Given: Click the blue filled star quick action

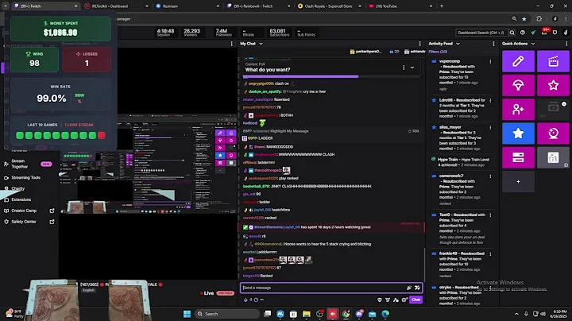Looking at the screenshot, I should pyautogui.click(x=518, y=133).
